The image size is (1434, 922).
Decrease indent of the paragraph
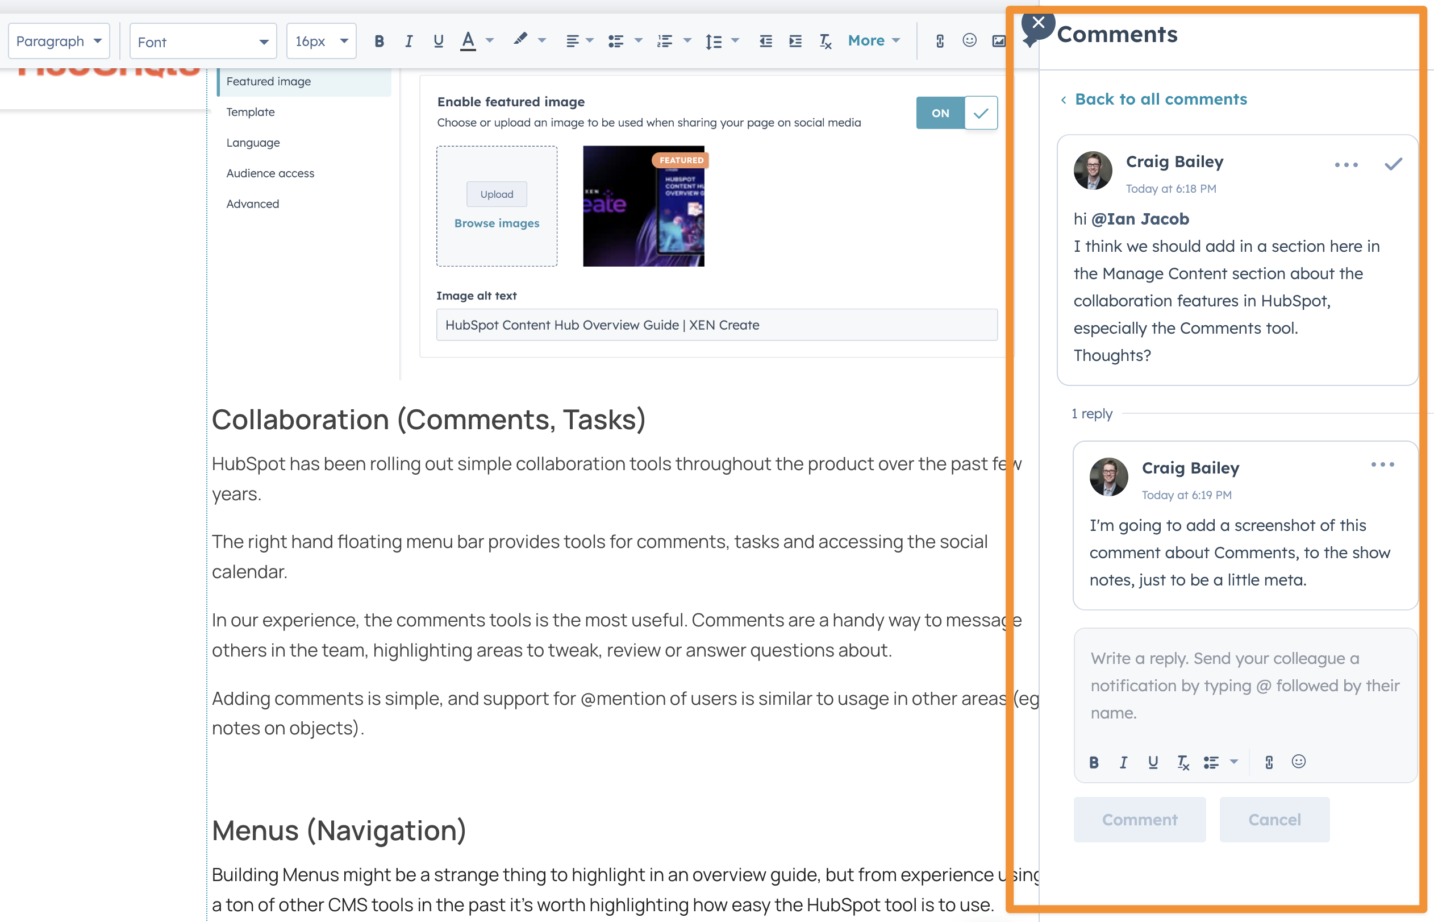click(x=766, y=41)
